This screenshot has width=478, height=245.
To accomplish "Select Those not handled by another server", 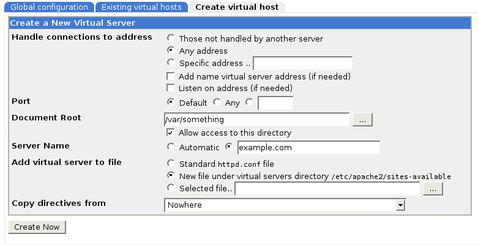I will [x=171, y=38].
